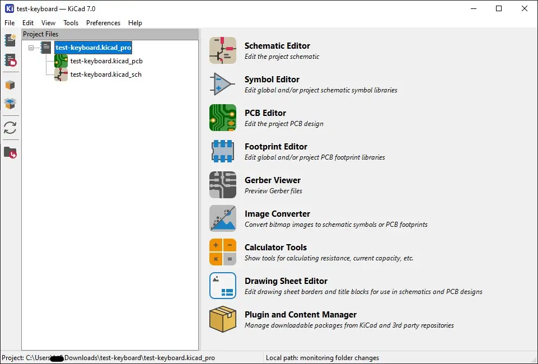Click the Calculator Tools title text

(275, 248)
